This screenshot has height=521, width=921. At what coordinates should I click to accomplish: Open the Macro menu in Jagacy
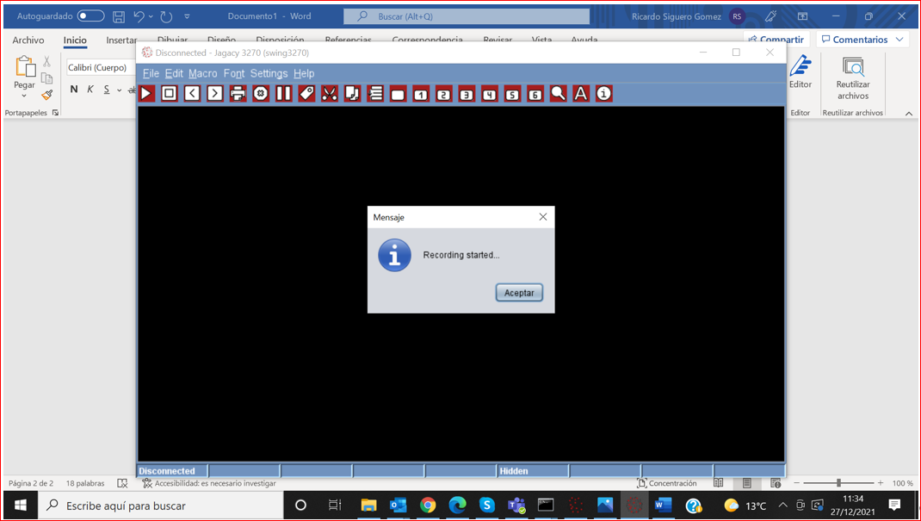[203, 74]
